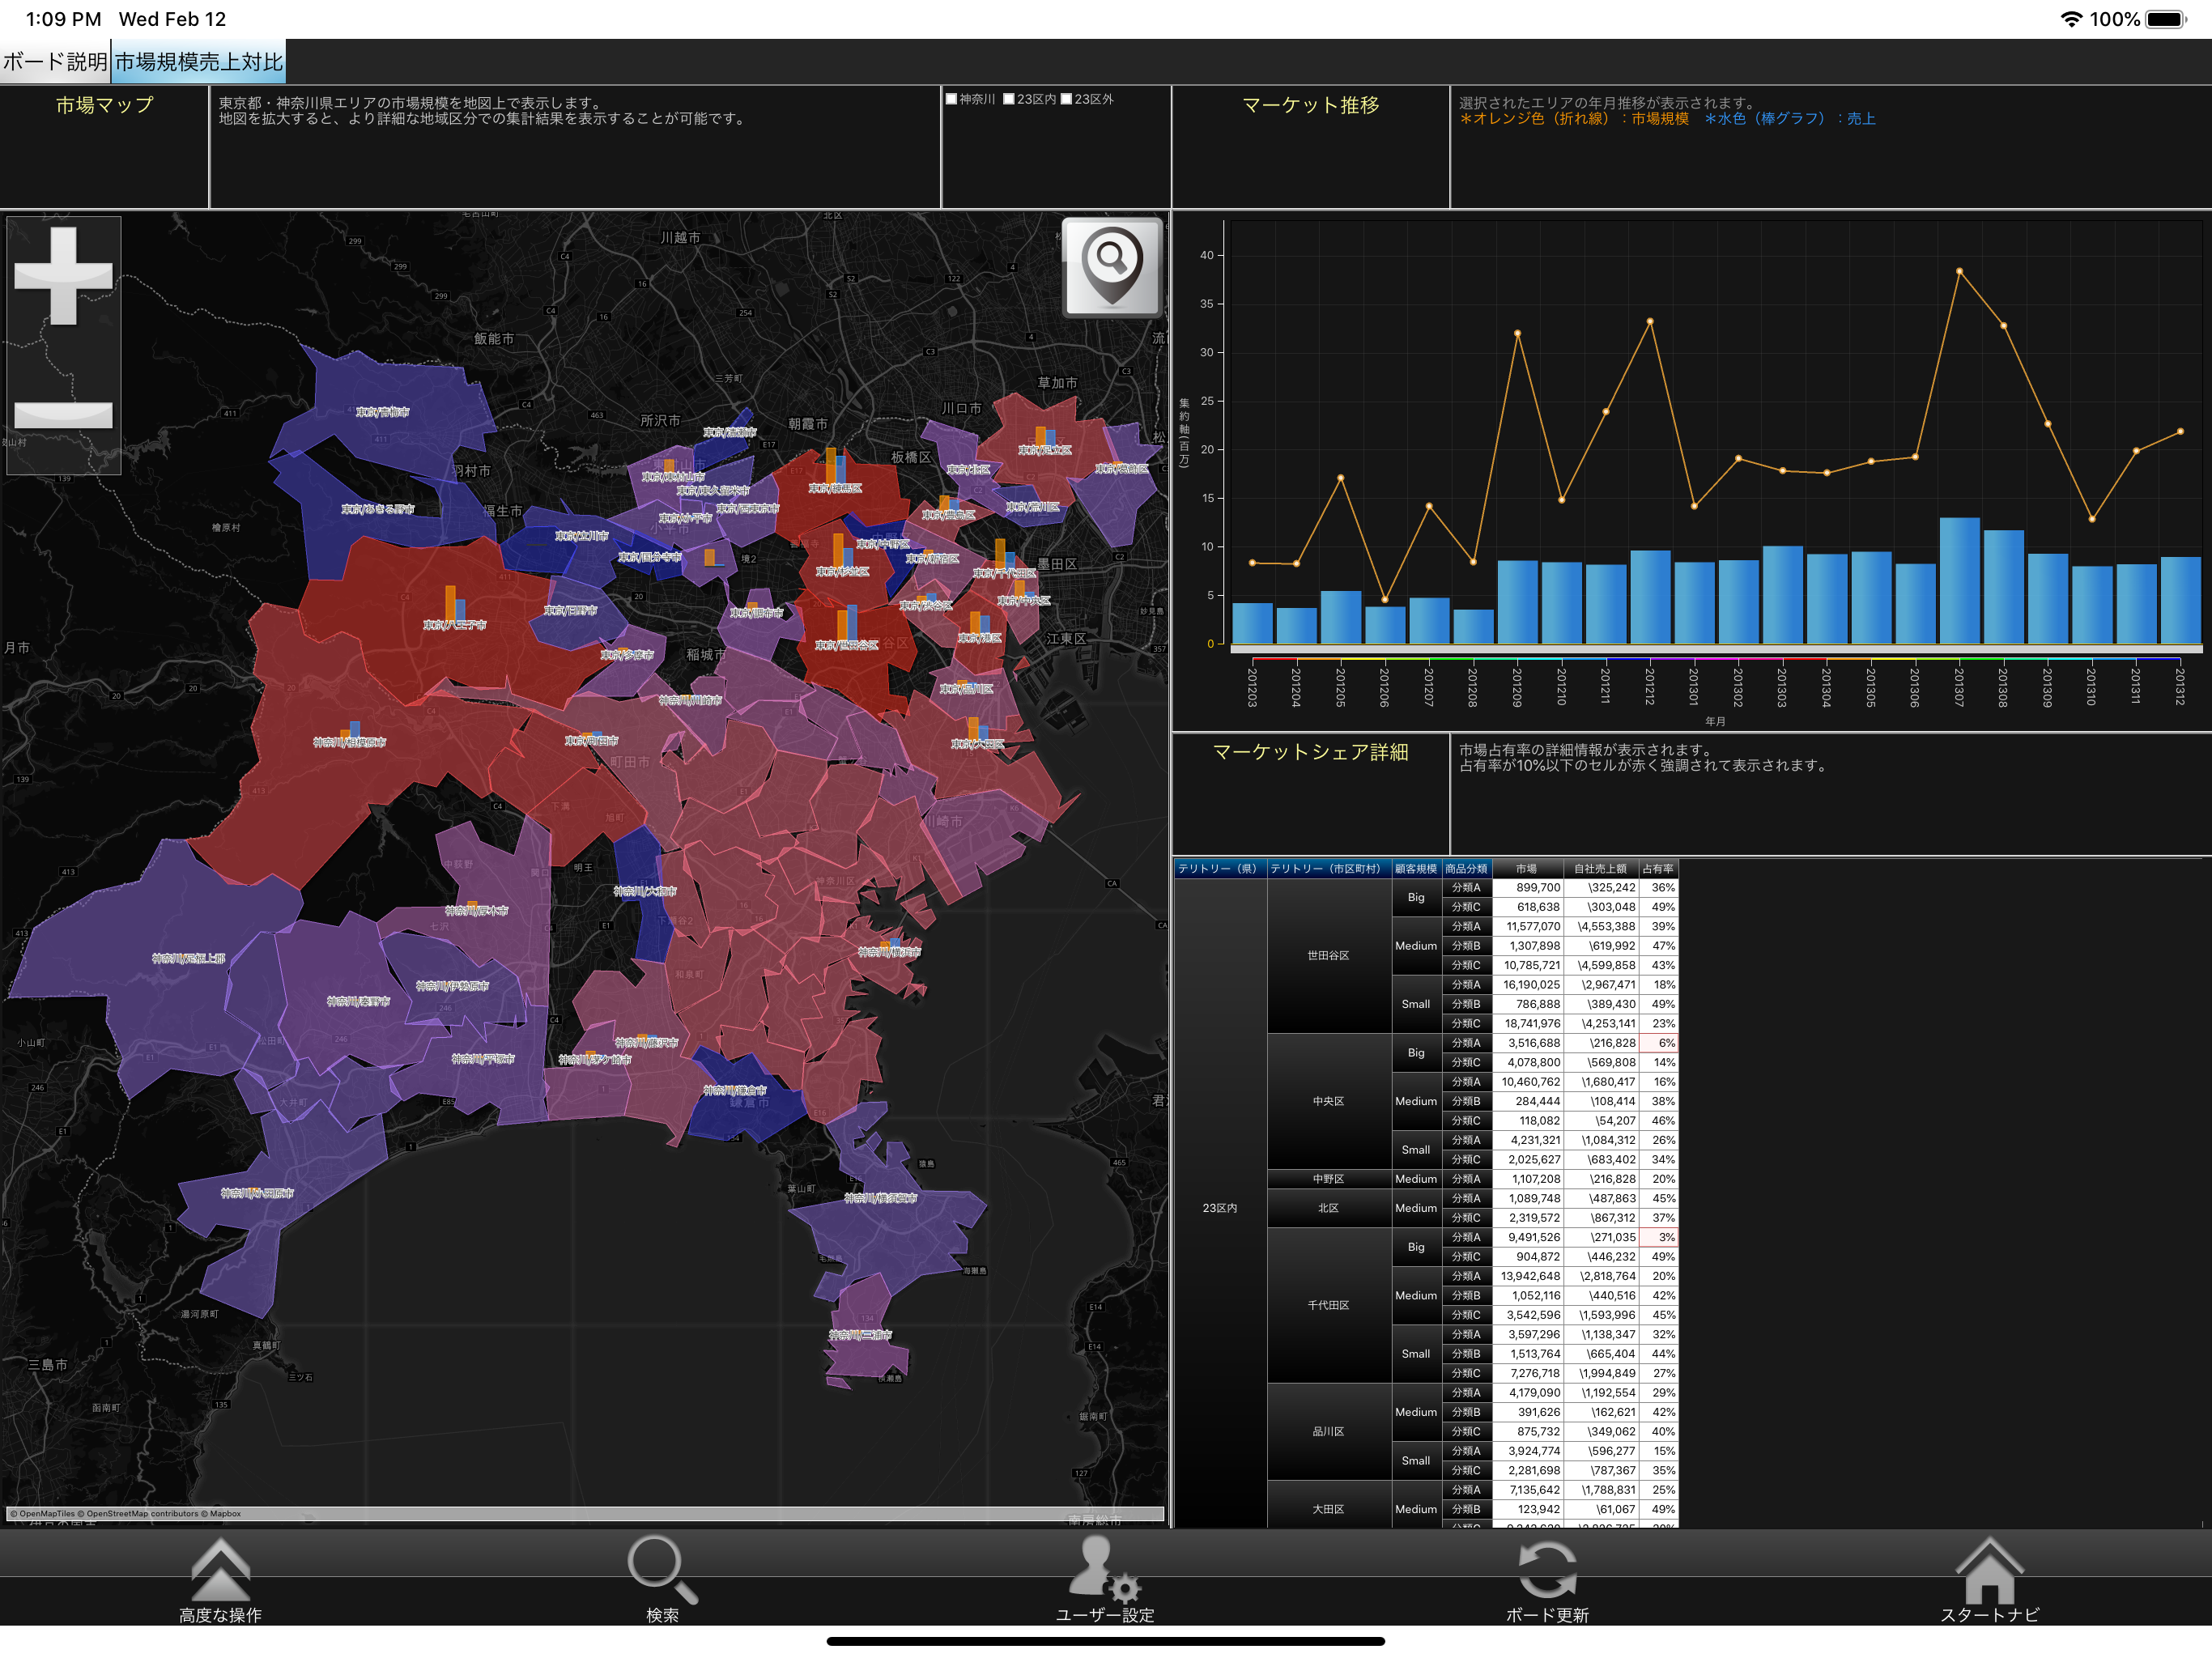Open 高度な操作 advanced operations
Screen dimensions: 2212x1658
tap(220, 1580)
